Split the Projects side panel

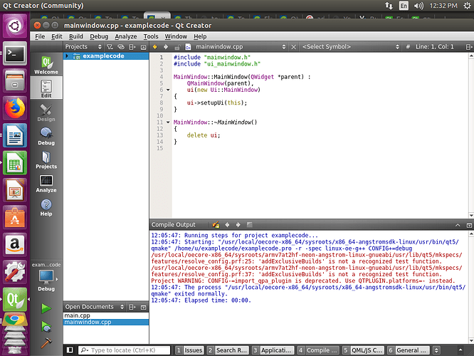click(132, 47)
